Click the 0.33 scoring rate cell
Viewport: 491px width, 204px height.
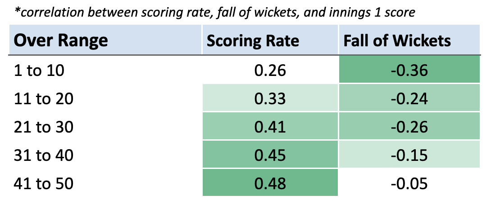[270, 99]
